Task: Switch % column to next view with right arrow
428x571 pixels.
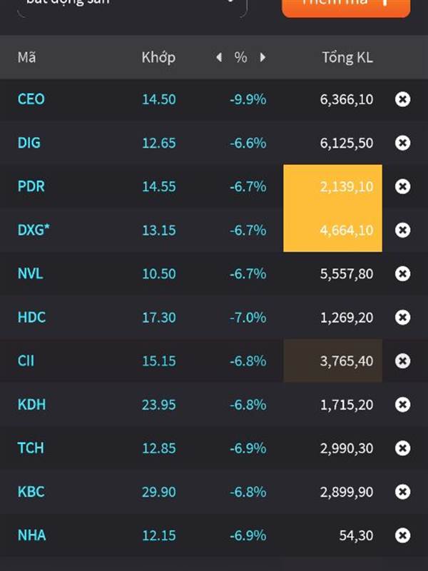Action: pyautogui.click(x=263, y=58)
